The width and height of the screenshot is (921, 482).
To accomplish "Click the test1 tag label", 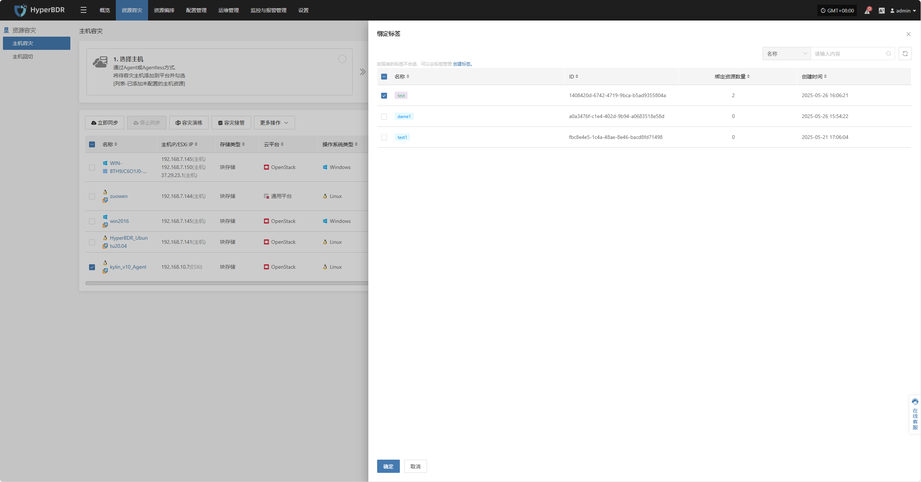I will [x=402, y=137].
